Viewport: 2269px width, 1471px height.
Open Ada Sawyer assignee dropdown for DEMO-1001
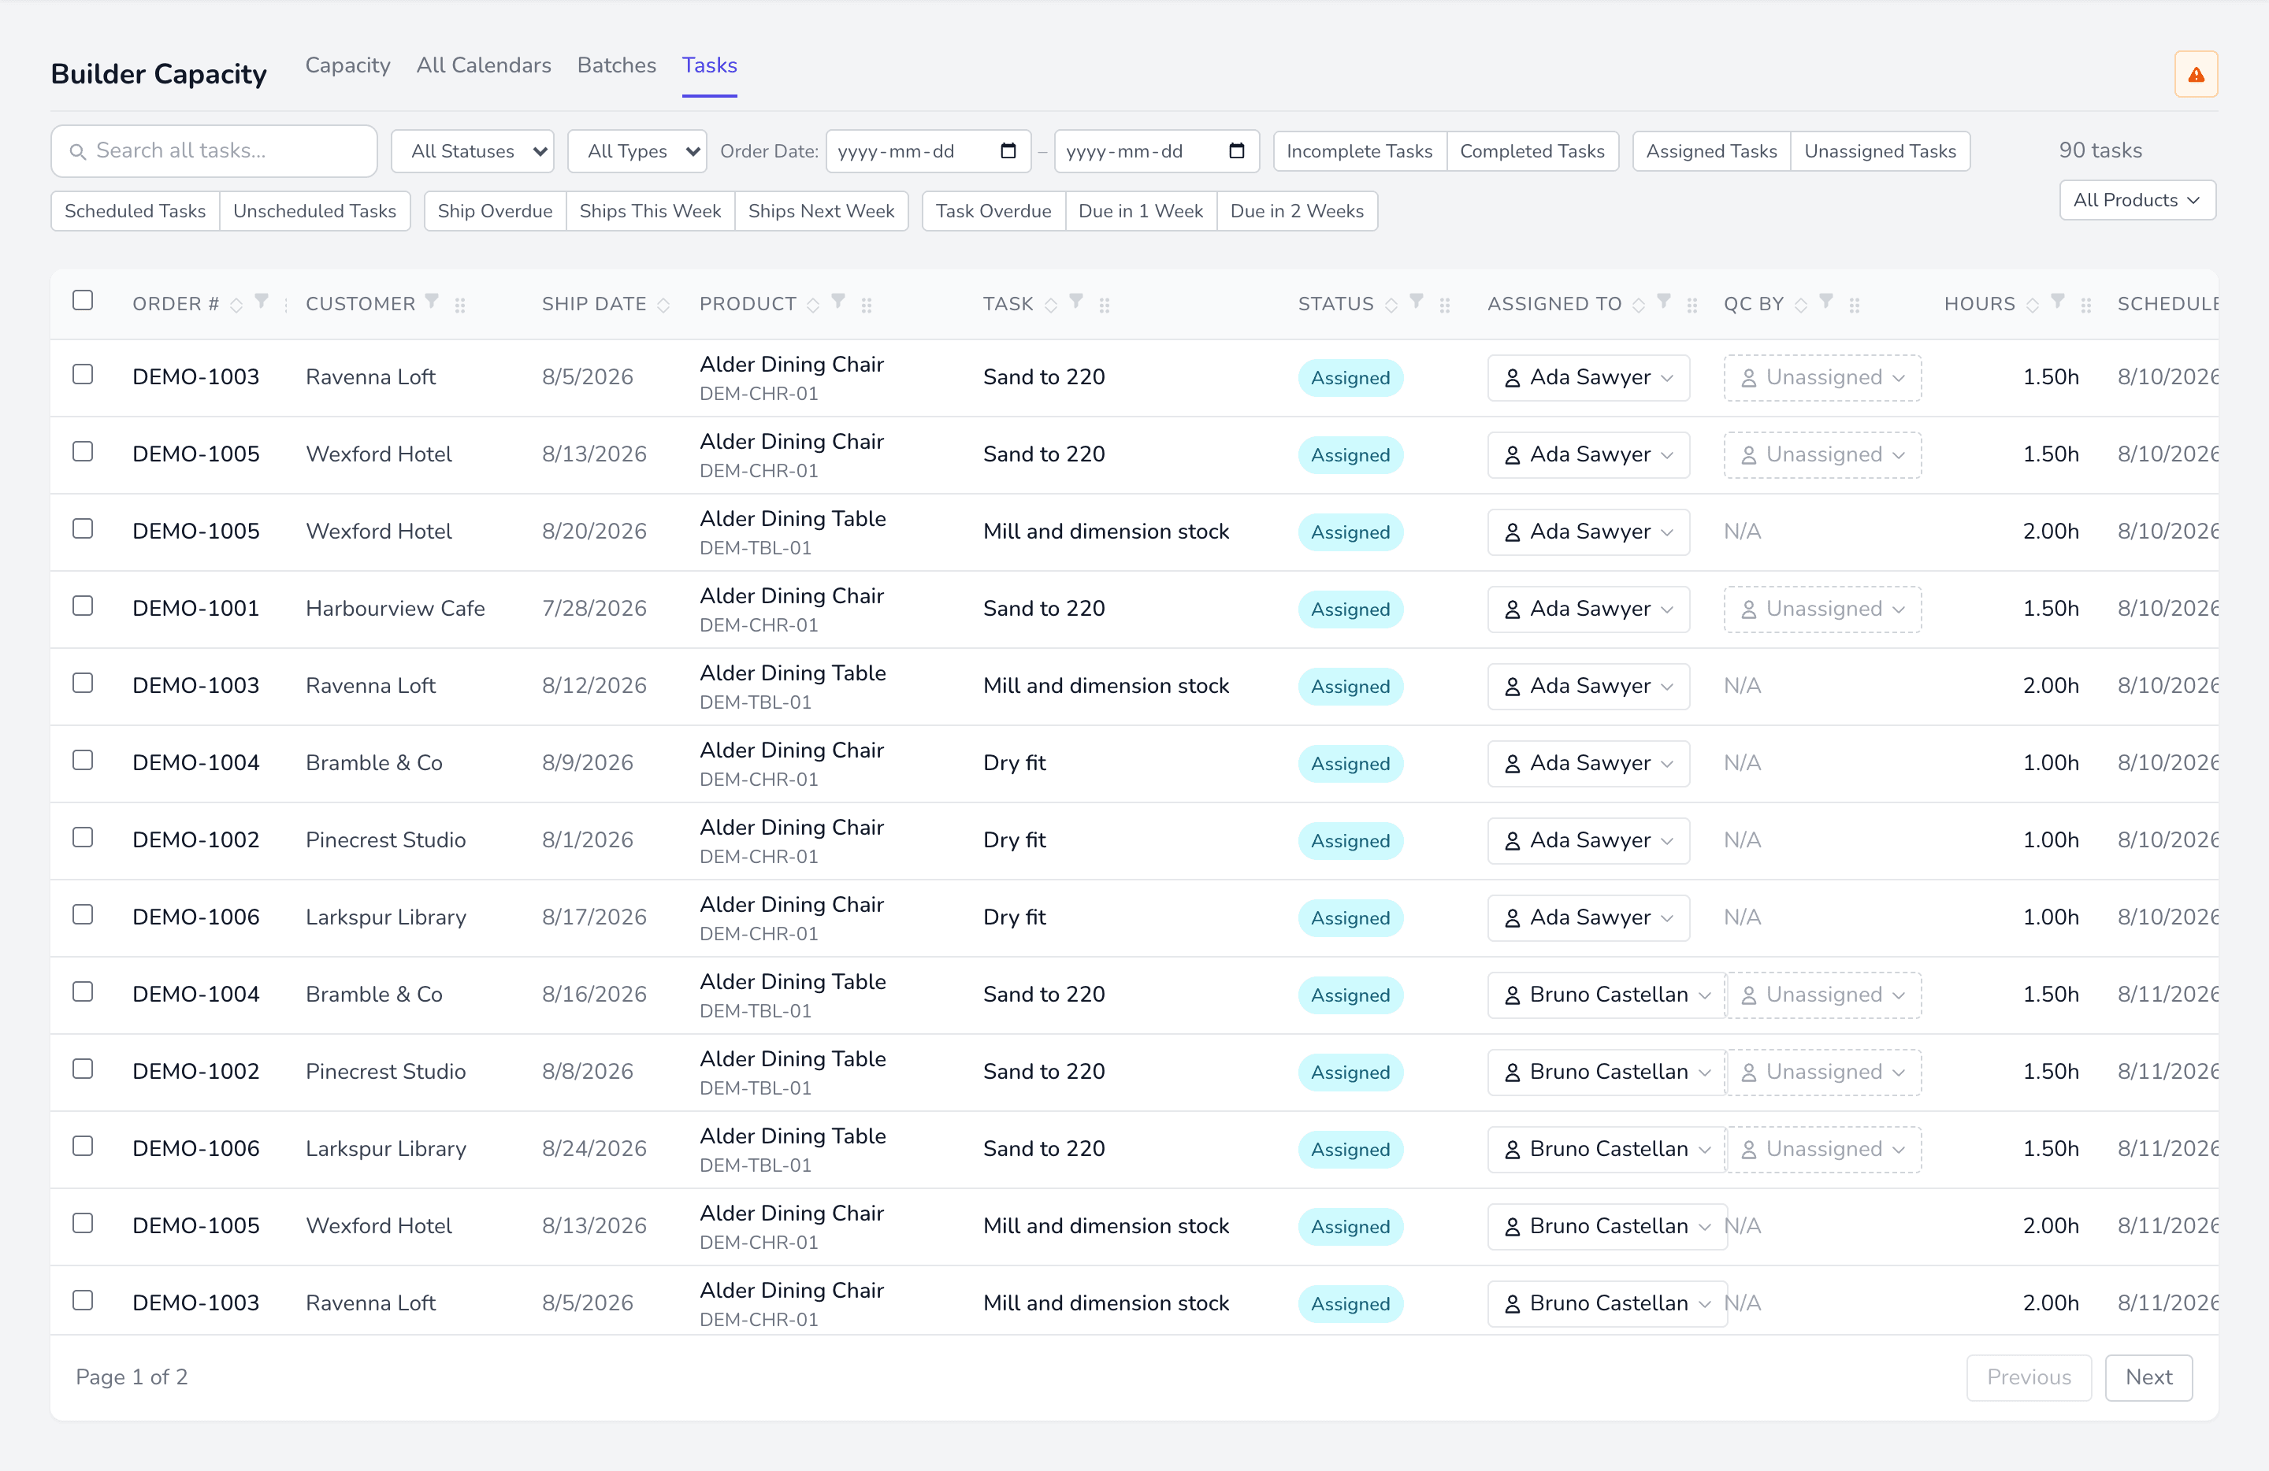pos(1588,609)
